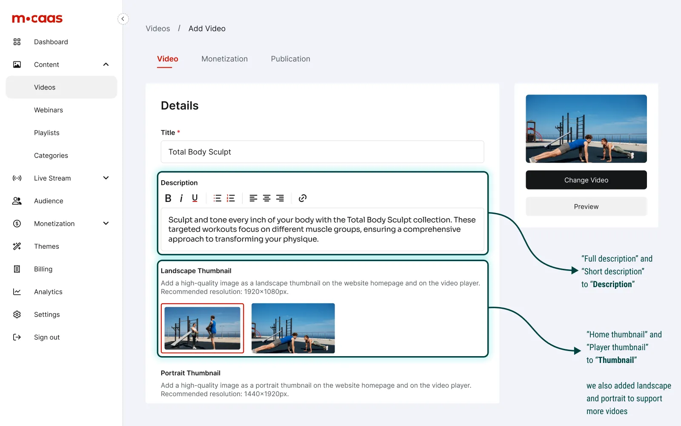Collapse the Content section in the sidebar
This screenshot has height=426, width=681.
106,64
